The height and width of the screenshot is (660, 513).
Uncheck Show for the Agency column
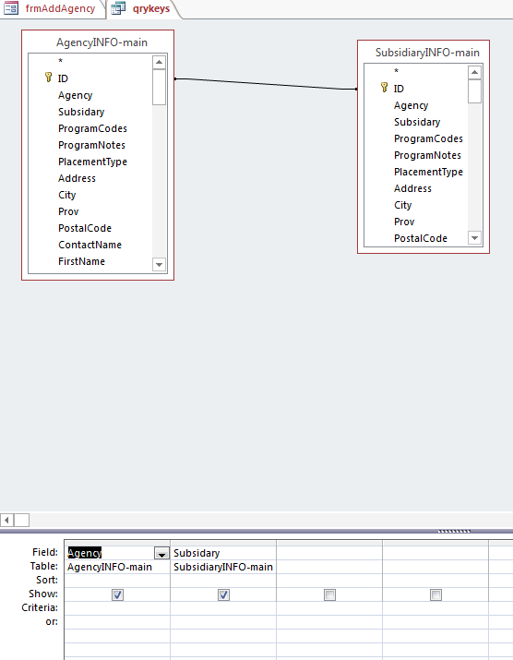point(117,594)
